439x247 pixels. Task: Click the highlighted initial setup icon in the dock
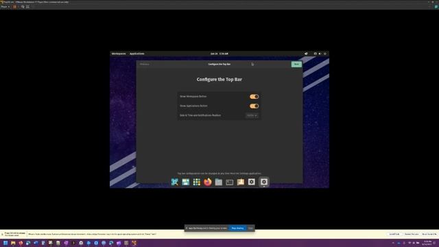point(263,182)
